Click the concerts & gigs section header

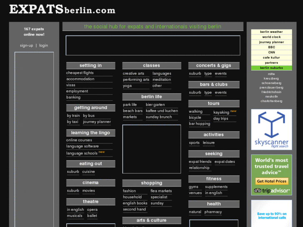click(214, 65)
